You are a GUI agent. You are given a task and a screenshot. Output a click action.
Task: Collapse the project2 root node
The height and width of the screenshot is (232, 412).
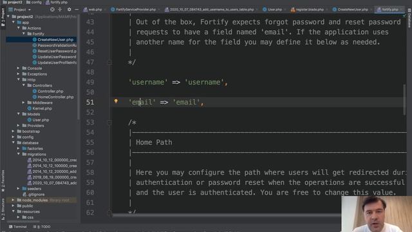coord(8,17)
